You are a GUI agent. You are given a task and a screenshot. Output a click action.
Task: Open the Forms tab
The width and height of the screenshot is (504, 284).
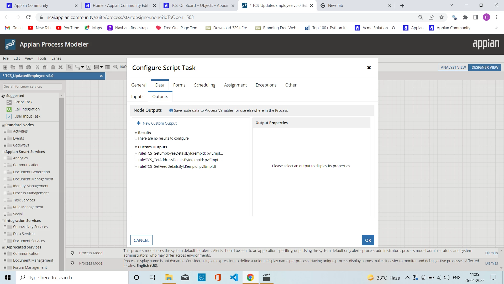[179, 85]
